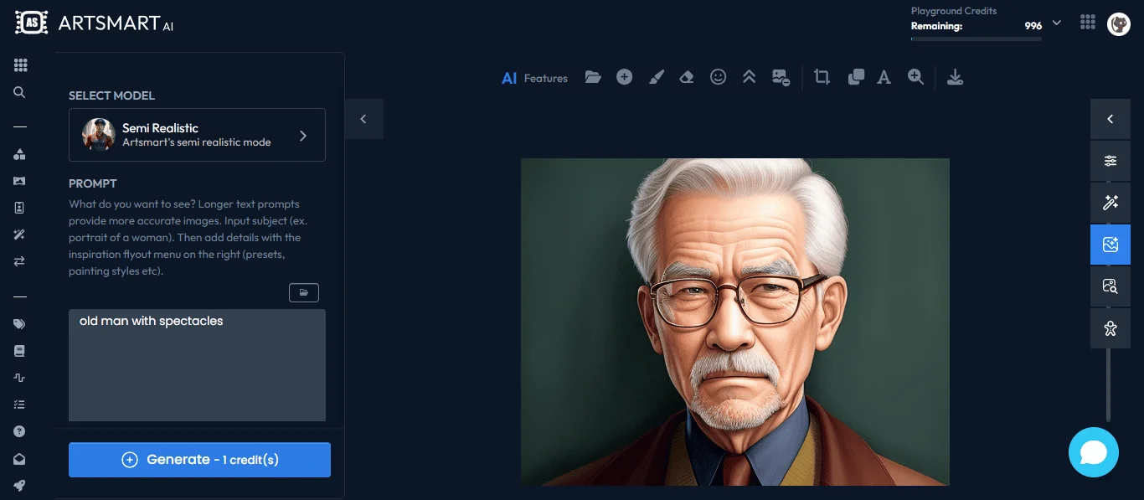
Task: Open the smiley face restoration tool
Action: (x=718, y=77)
